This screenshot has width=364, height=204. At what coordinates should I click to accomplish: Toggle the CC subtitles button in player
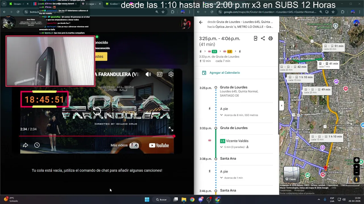pyautogui.click(x=160, y=74)
